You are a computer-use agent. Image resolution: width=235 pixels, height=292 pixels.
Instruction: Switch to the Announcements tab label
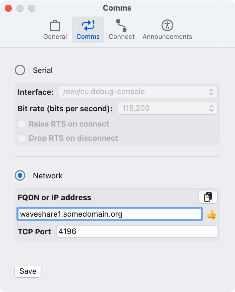click(167, 37)
